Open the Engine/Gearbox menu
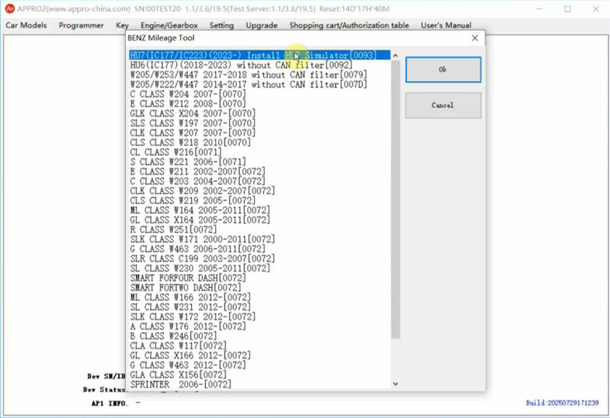This screenshot has height=418, width=610. point(169,26)
